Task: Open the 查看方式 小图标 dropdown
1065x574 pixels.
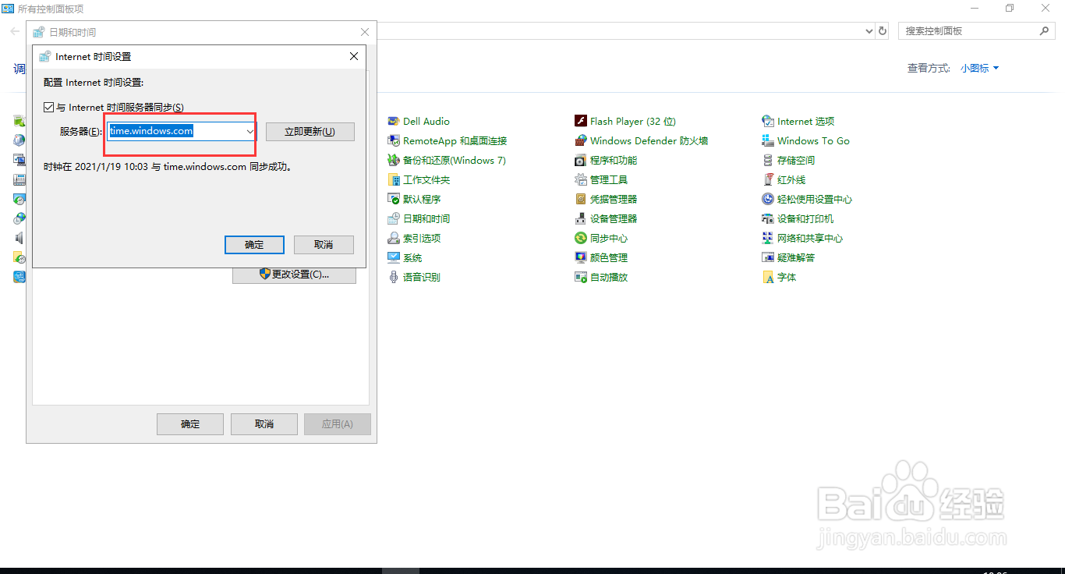Action: click(x=979, y=68)
